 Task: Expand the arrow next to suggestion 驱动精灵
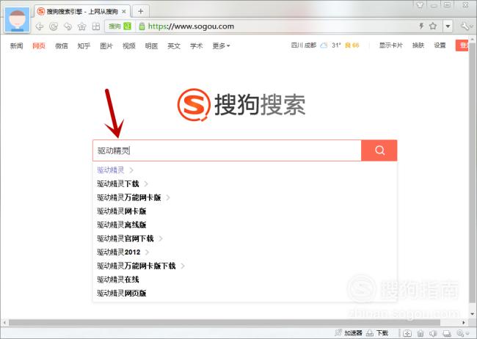coord(131,170)
